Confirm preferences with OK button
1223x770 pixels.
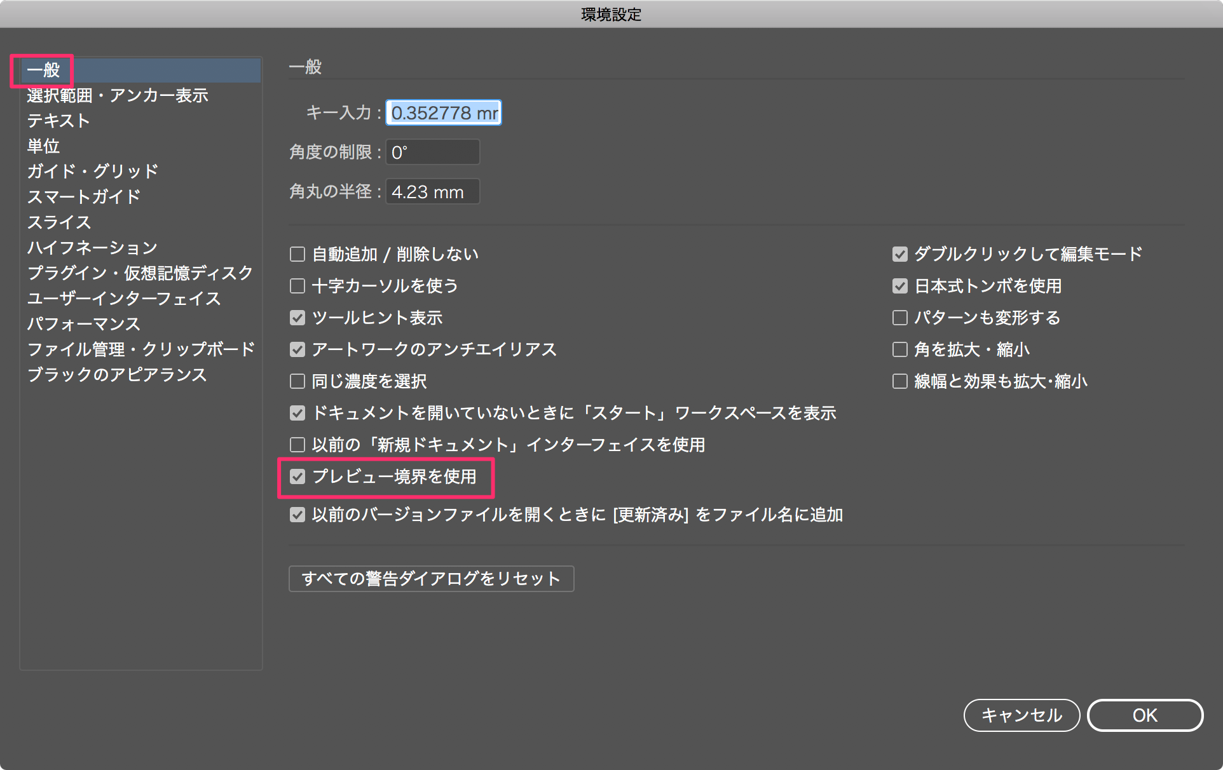click(1145, 715)
